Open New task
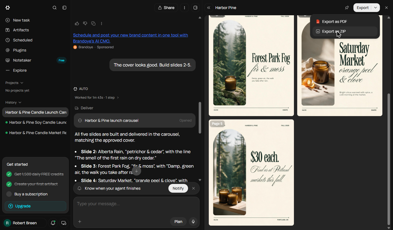 point(35,20)
